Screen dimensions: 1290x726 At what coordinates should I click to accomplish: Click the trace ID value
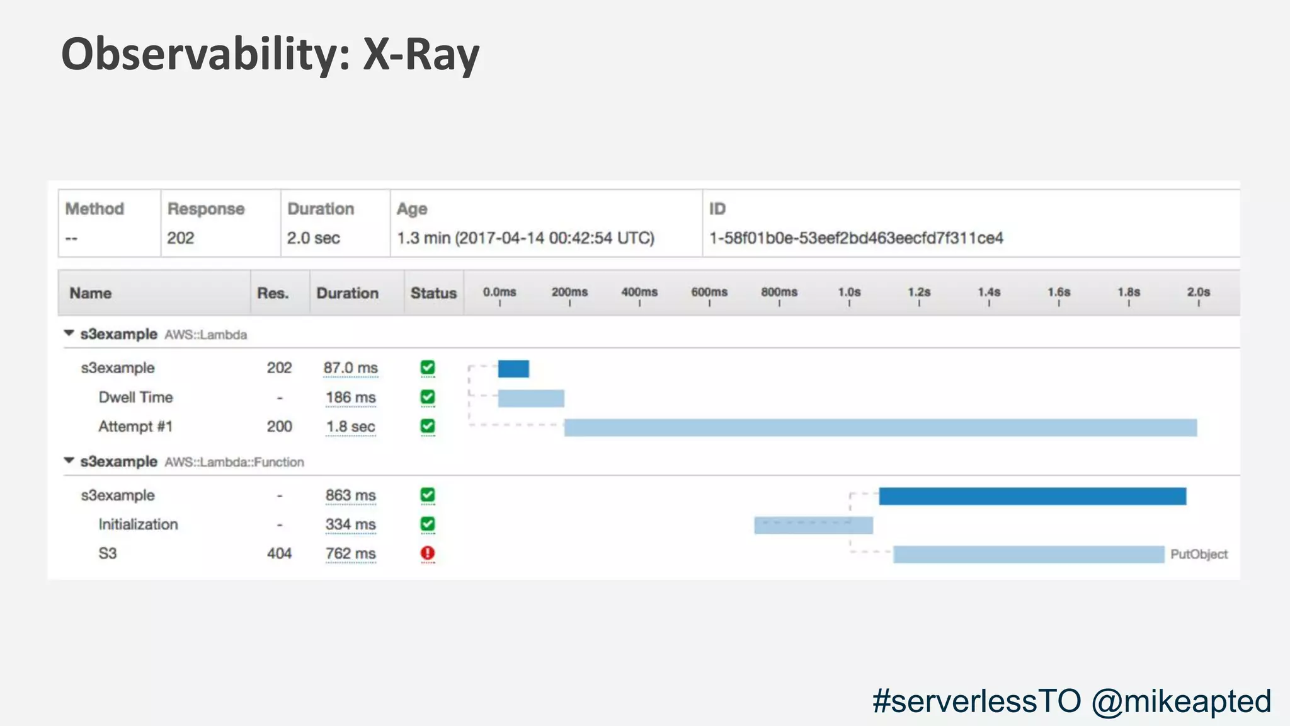[x=856, y=238]
